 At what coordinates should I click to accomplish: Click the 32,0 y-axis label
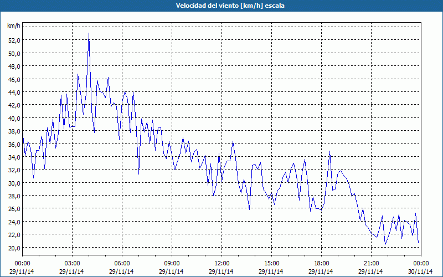tap(15, 170)
